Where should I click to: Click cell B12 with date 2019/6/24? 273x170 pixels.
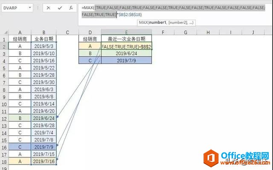point(44,118)
